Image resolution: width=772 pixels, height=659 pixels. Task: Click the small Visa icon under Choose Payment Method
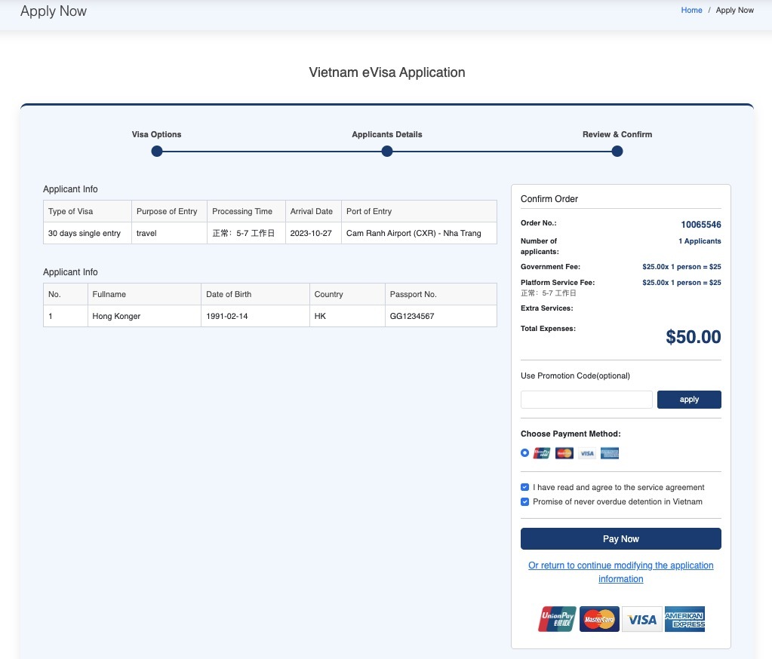tap(587, 453)
